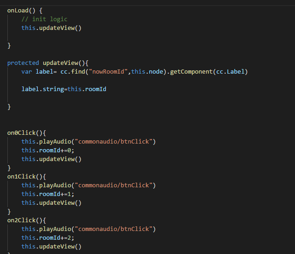Click label.string assignment line

click(64, 89)
